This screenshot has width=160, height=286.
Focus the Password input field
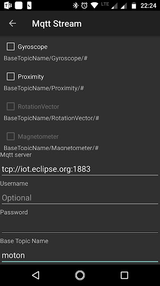tap(80, 227)
